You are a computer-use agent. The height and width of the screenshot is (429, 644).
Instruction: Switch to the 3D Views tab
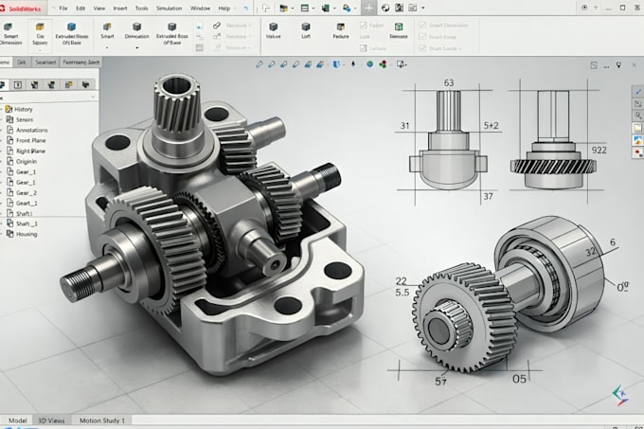click(x=51, y=420)
